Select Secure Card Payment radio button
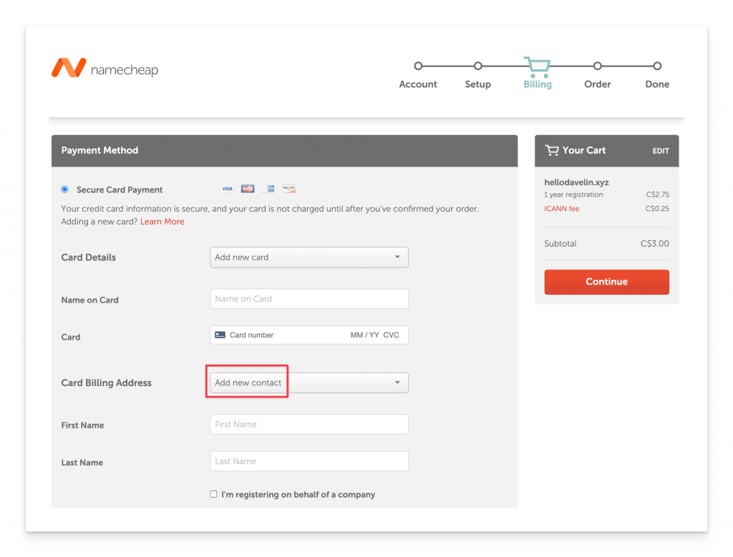 [x=65, y=189]
